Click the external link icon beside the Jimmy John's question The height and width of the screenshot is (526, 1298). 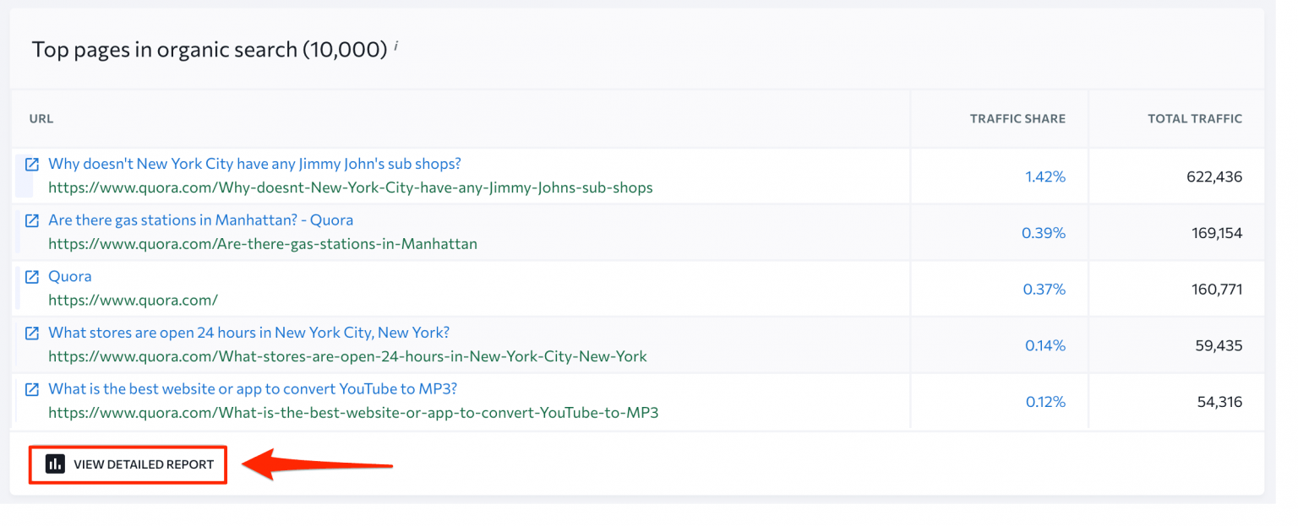(x=31, y=164)
